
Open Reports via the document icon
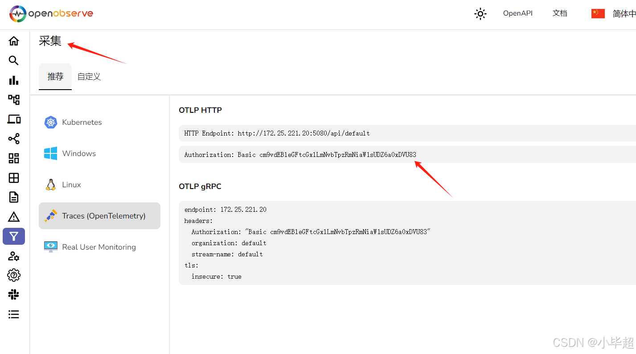14,197
